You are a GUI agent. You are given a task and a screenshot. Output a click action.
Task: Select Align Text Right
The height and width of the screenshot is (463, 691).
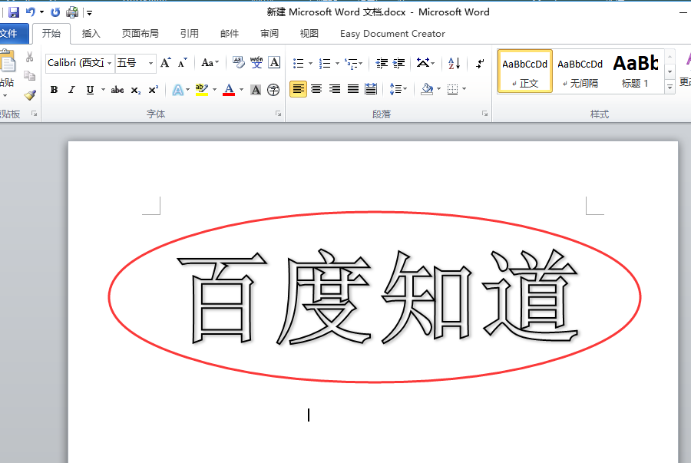[x=335, y=89]
